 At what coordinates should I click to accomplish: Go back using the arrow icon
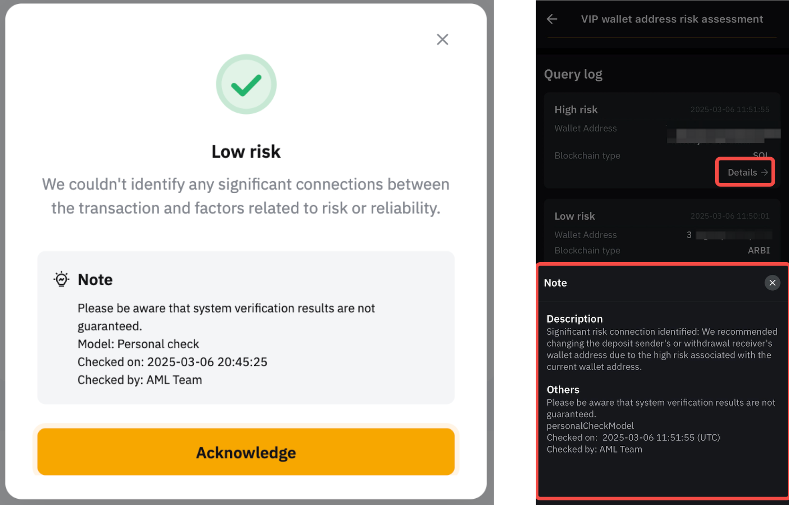coord(552,19)
